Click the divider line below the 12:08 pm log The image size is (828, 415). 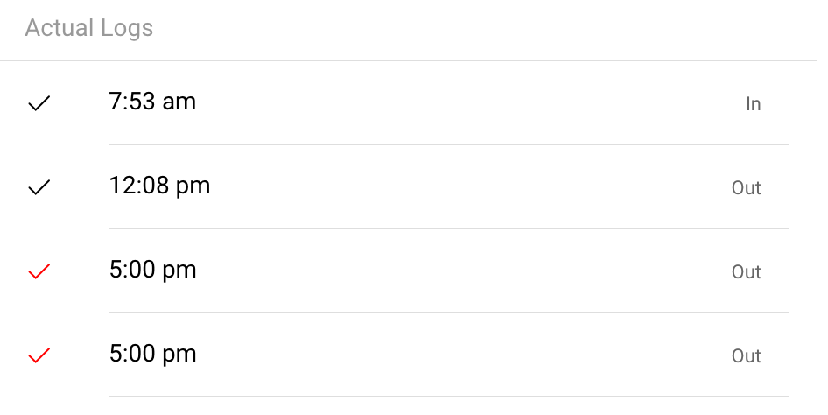tap(448, 229)
